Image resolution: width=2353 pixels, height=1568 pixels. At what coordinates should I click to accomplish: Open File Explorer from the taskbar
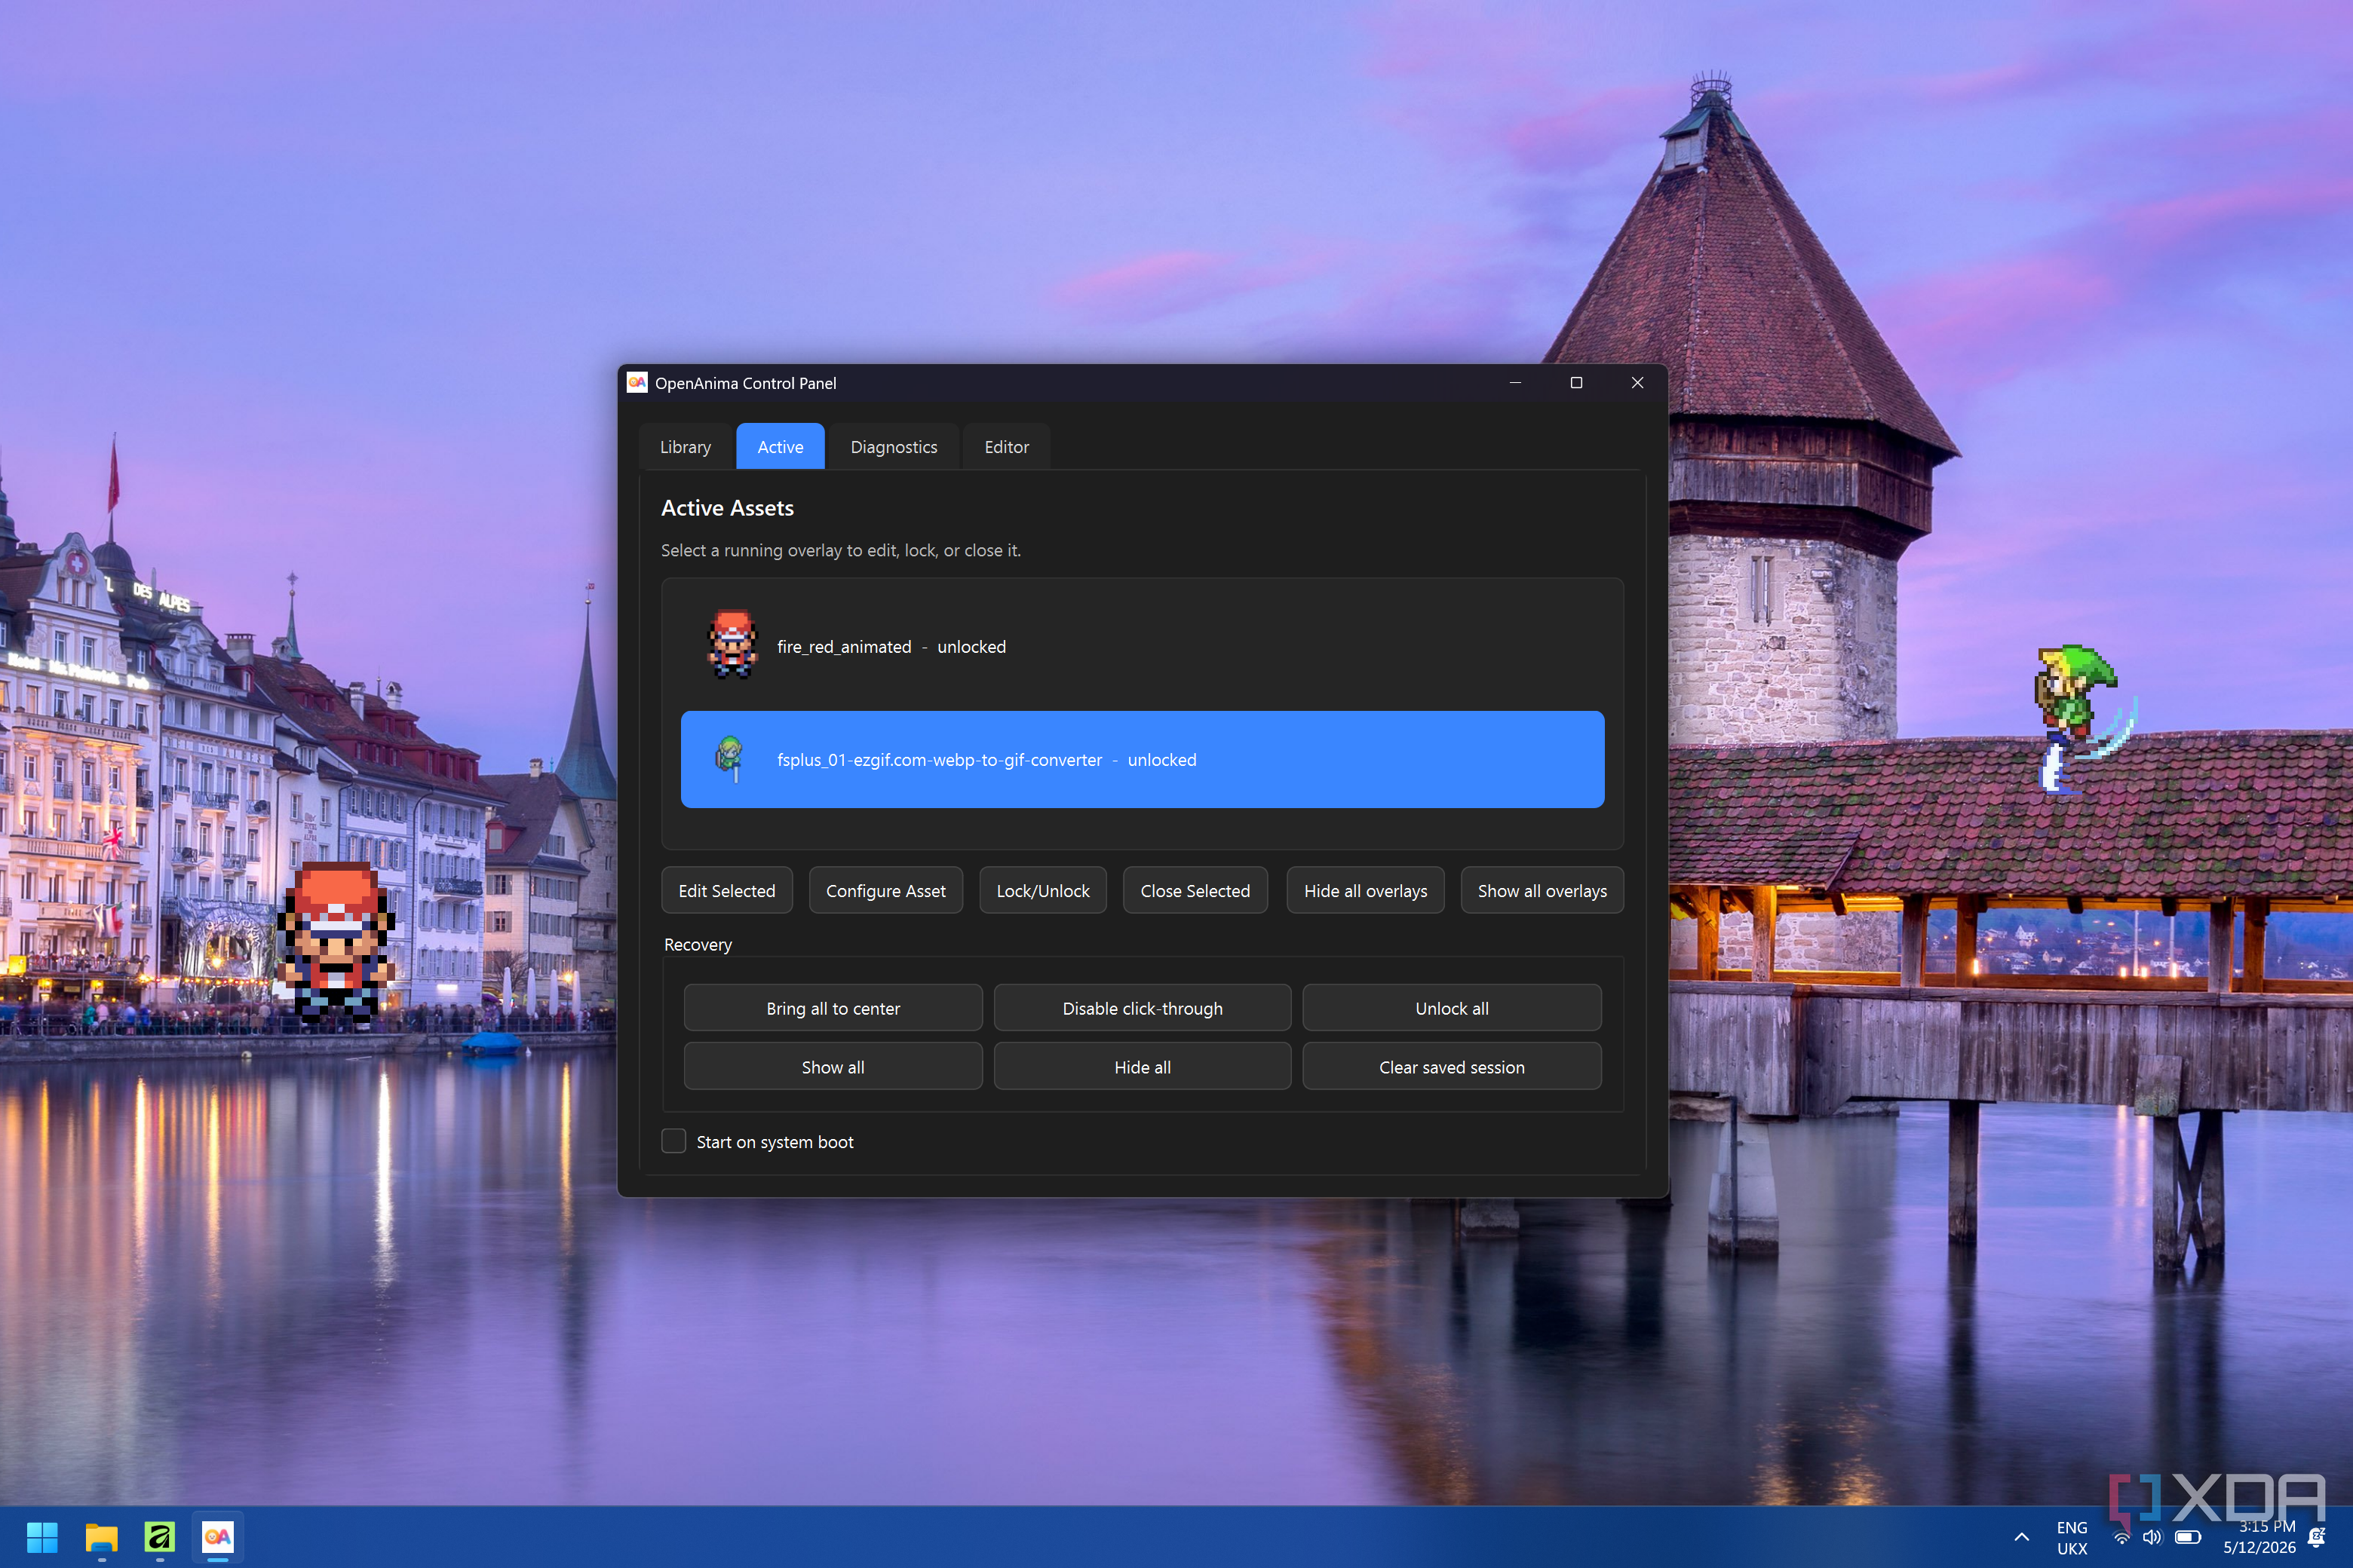[x=101, y=1537]
